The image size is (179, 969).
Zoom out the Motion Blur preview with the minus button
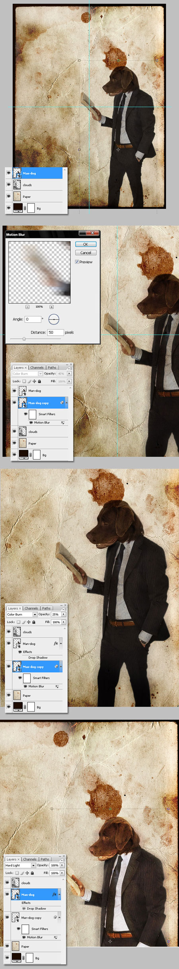pyautogui.click(x=27, y=307)
